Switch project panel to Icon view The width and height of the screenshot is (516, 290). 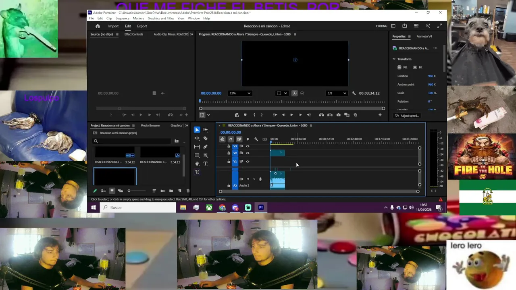point(112,191)
